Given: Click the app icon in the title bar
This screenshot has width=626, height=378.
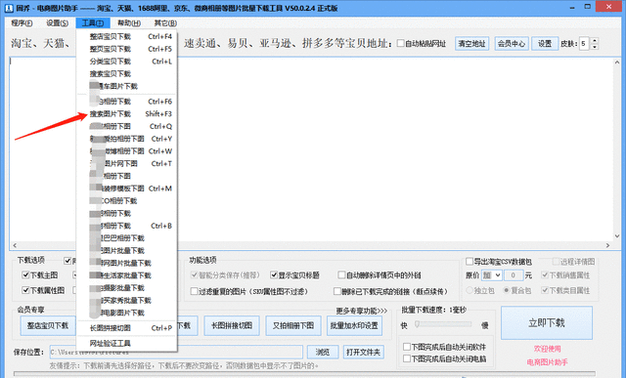Looking at the screenshot, I should click(9, 8).
